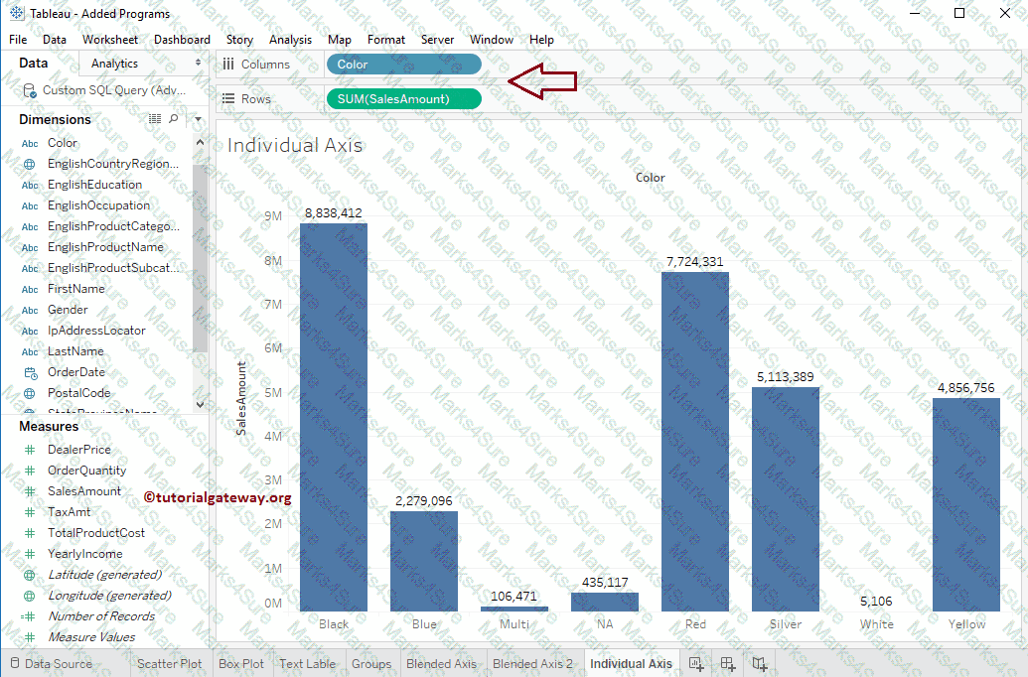Click the Black bar in chart

[x=334, y=417]
